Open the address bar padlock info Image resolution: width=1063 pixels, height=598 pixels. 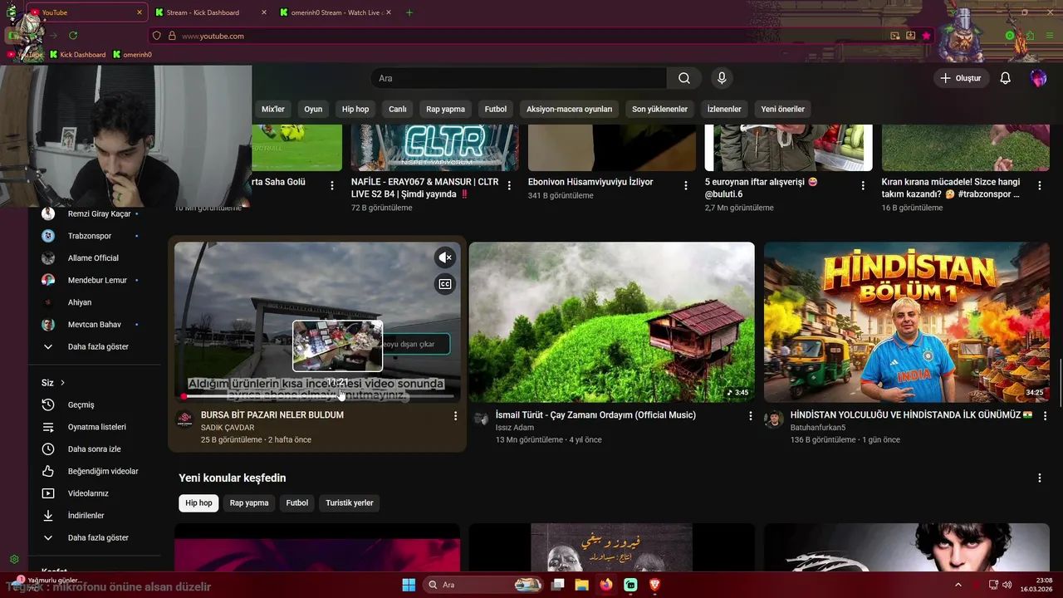pos(172,36)
